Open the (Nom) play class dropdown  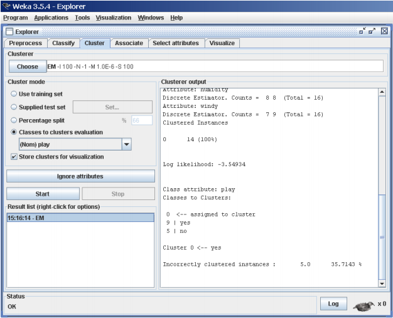point(126,144)
